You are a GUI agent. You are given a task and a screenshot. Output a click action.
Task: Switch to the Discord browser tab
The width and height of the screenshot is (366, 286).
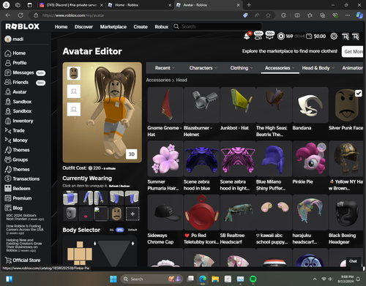tap(71, 5)
